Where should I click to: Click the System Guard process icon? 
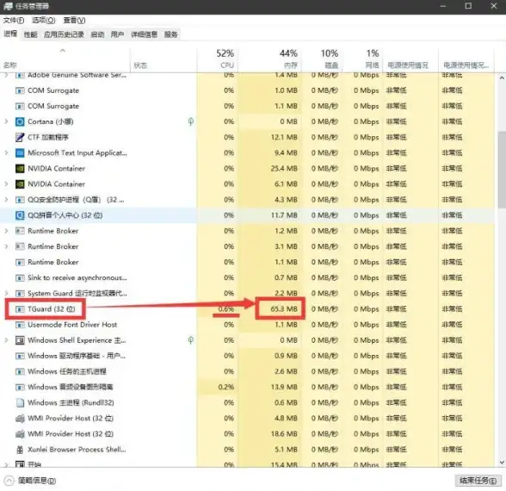(20, 294)
